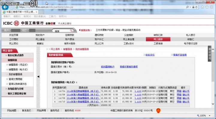Open the 我的最愛(A) menu

coord(40,16)
